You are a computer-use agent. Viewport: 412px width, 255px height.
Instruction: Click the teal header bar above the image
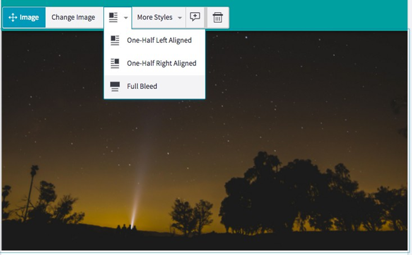point(317,15)
